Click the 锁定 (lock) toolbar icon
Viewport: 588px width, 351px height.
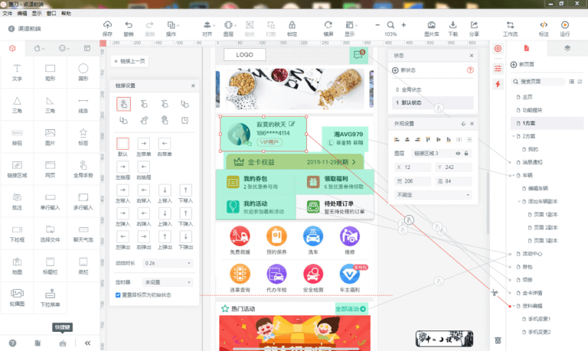(x=292, y=25)
